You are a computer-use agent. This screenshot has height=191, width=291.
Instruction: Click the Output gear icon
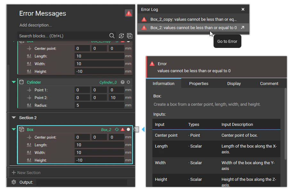[14, 182]
